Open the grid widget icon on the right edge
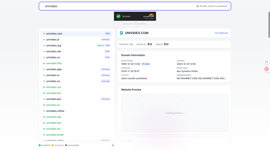The height and width of the screenshot is (150, 270). (266, 62)
